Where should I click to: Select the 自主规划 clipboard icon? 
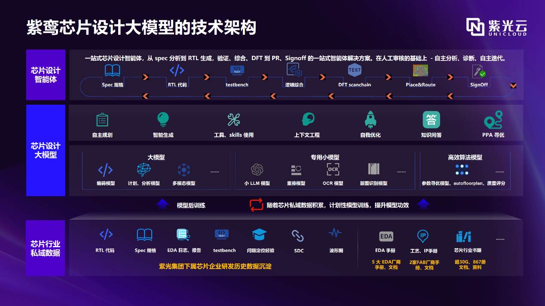point(102,120)
